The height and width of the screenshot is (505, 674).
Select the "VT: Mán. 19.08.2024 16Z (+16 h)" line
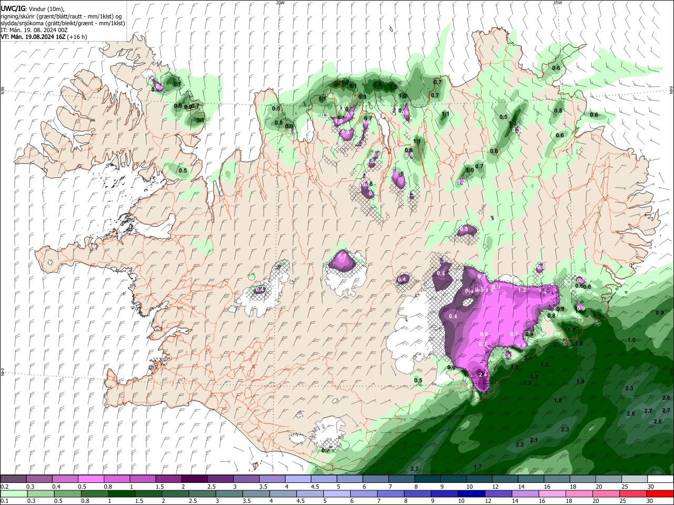pos(44,37)
